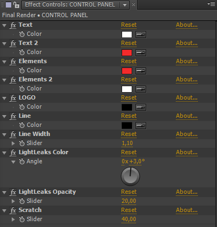This screenshot has height=227, width=217.
Task: Open the red Elements color swatch
Action: pyautogui.click(x=127, y=71)
